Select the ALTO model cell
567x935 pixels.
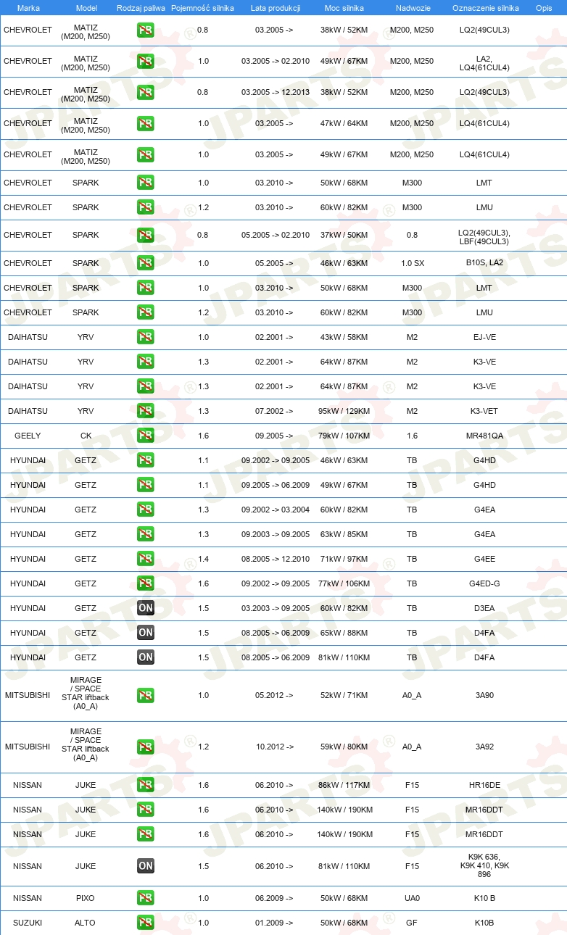(86, 923)
